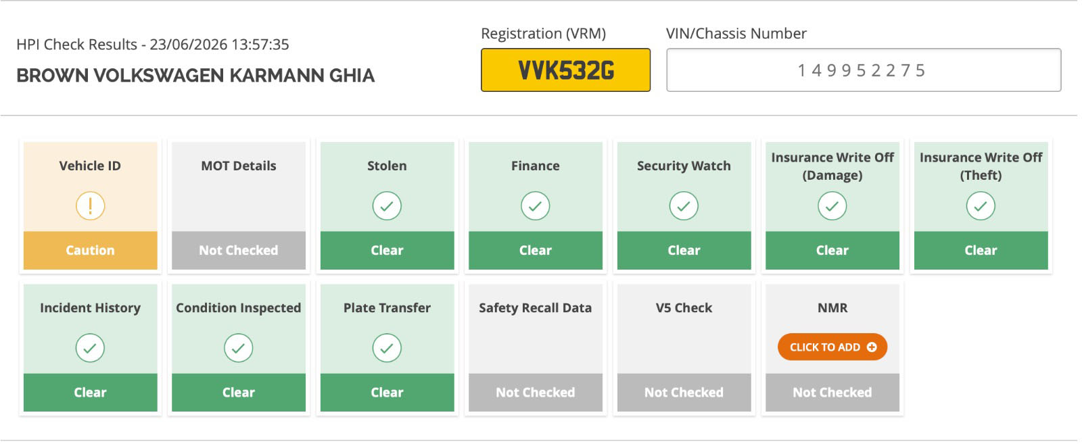Click the Insurance Write Off (Damage) tick icon

(x=832, y=205)
